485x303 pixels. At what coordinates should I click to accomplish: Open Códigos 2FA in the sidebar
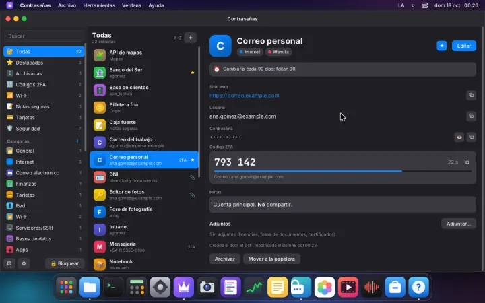point(44,84)
